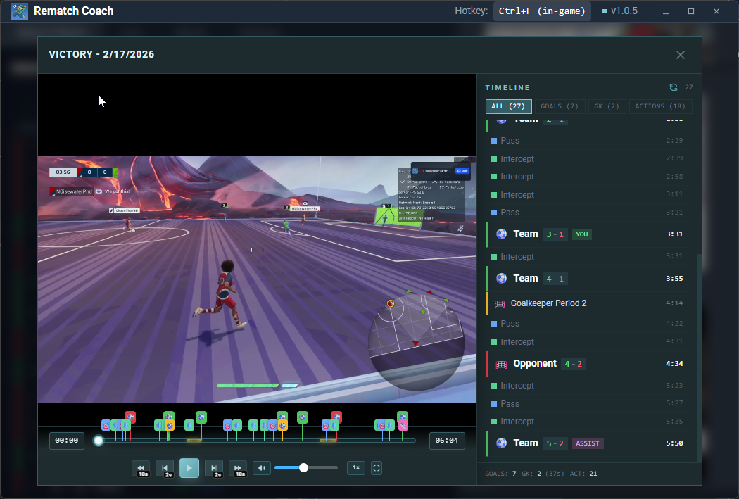
Task: Click the Ctrl+F hotkey button
Action: coord(541,11)
